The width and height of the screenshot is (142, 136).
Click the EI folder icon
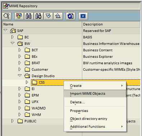(x=27, y=89)
